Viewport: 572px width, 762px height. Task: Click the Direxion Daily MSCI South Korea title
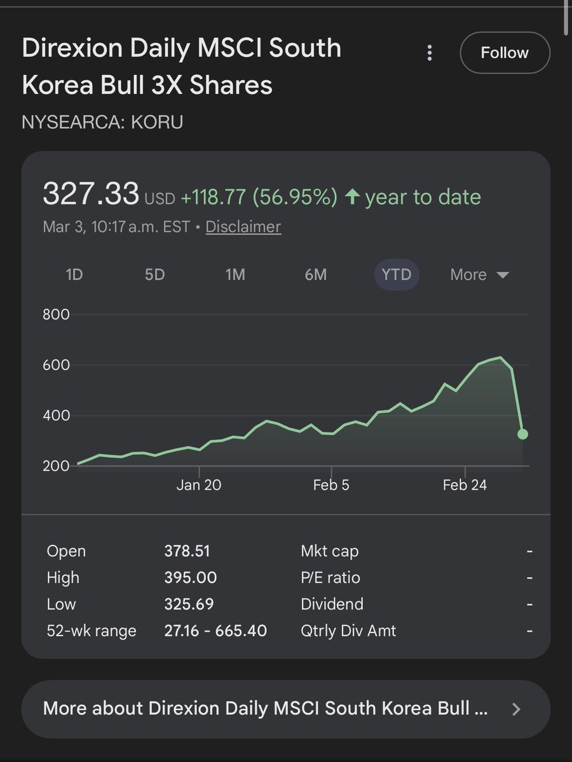tap(182, 67)
